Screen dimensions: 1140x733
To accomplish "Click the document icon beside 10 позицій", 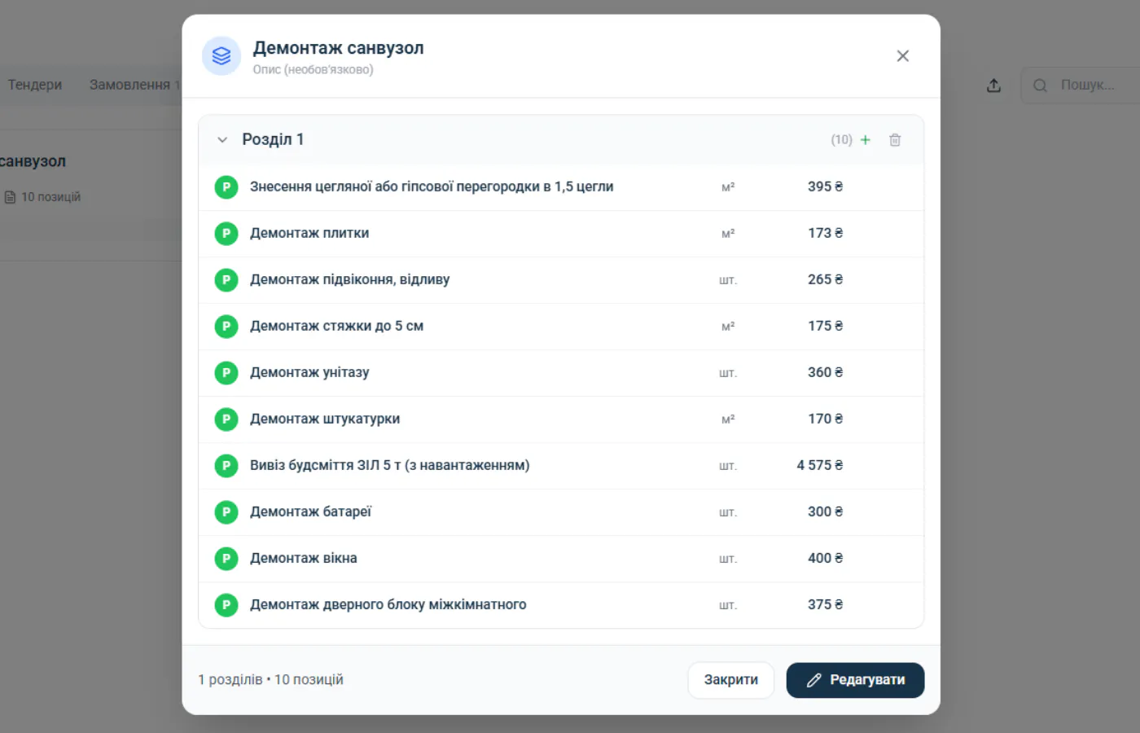I will click(x=10, y=197).
